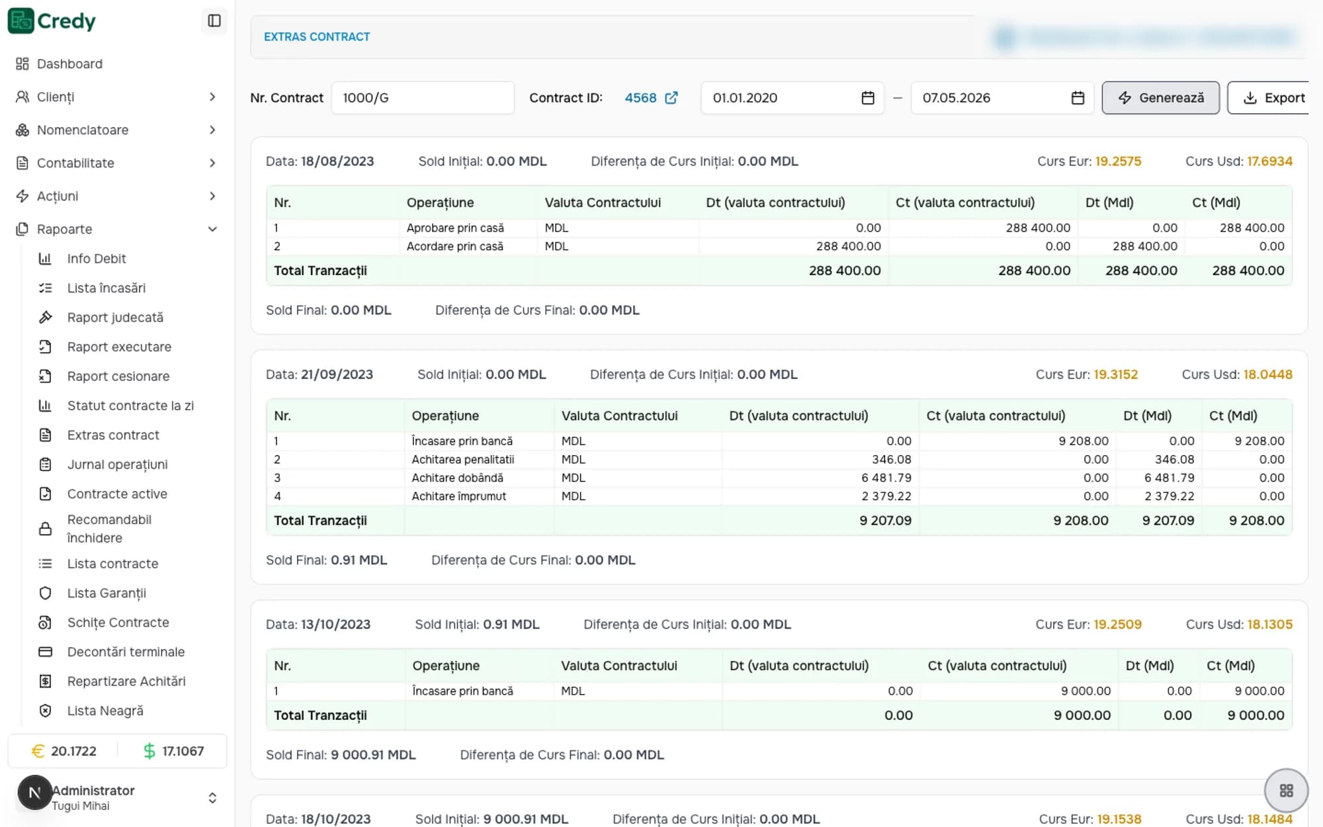Collapse the Rapoarte menu chevron
The width and height of the screenshot is (1323, 827).
(x=212, y=229)
